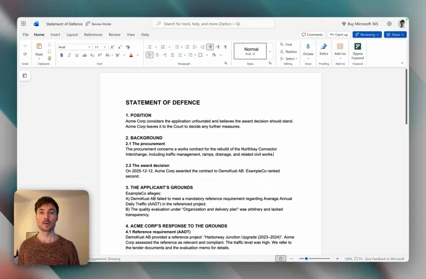This screenshot has height=279, width=426.
Task: Open the Editor proofing pane
Action: [324, 49]
